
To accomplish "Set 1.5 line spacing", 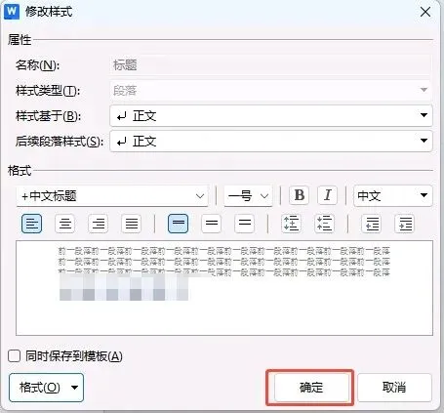I will (212, 224).
